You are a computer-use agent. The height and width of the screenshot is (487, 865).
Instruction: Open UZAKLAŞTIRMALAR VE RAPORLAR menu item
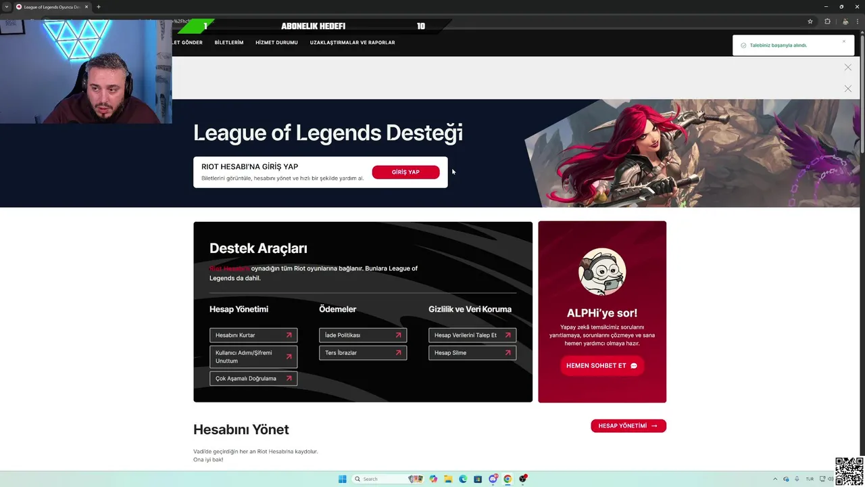352,43
